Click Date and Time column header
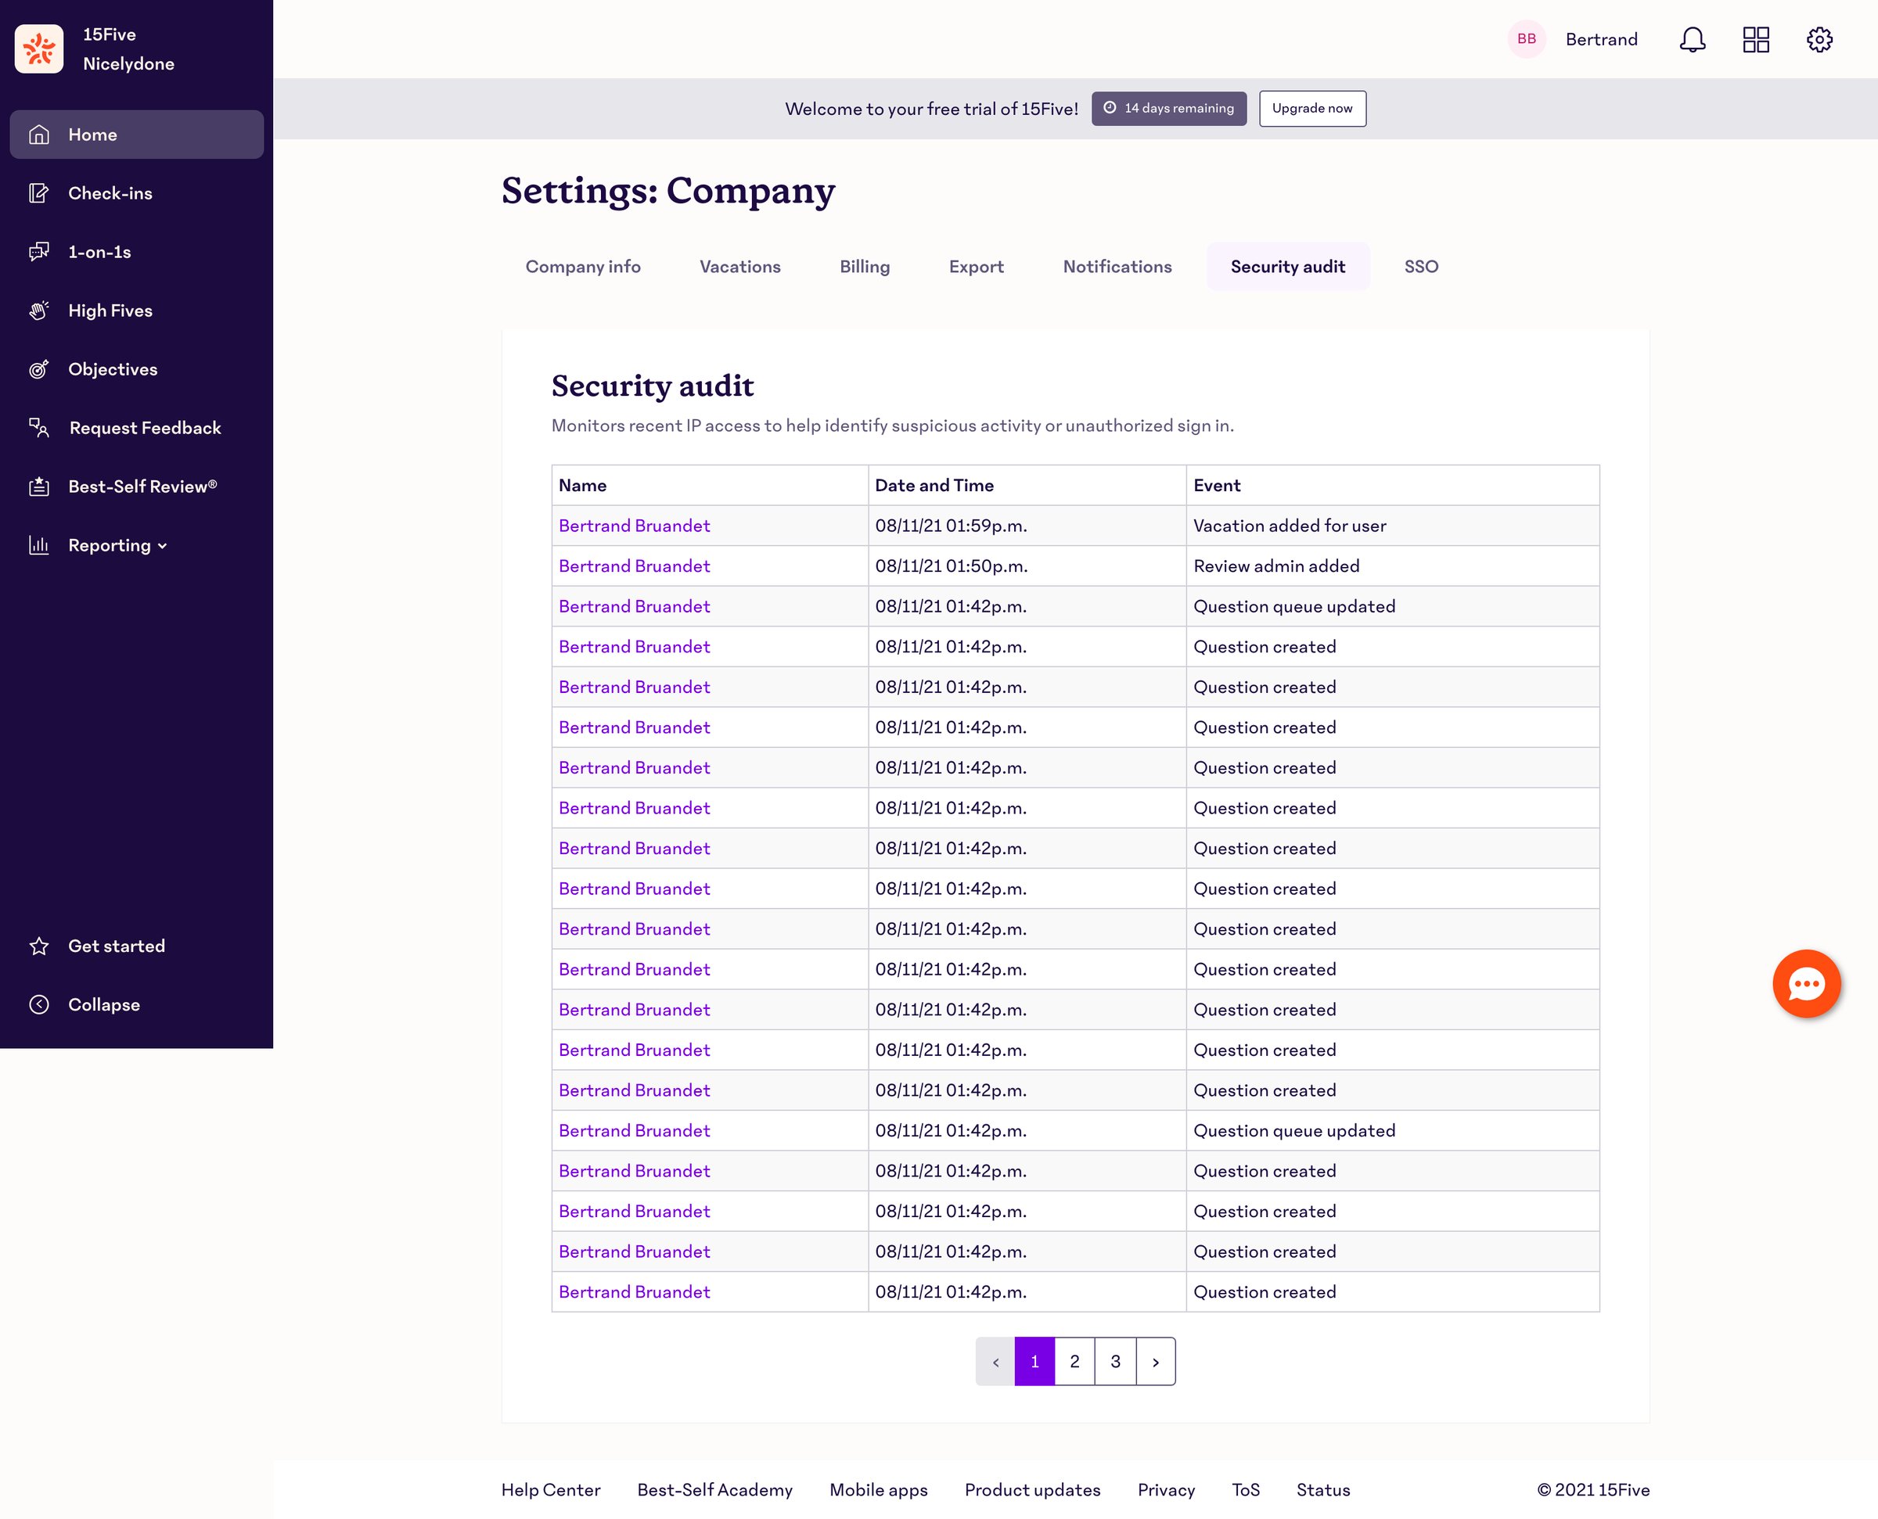This screenshot has width=1878, height=1519. [x=1027, y=486]
